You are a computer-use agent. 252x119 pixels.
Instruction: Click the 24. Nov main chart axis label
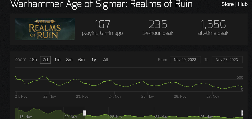pos(115,96)
